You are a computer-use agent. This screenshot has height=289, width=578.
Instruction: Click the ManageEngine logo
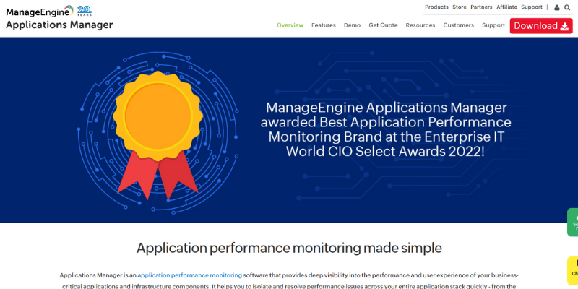(40, 11)
